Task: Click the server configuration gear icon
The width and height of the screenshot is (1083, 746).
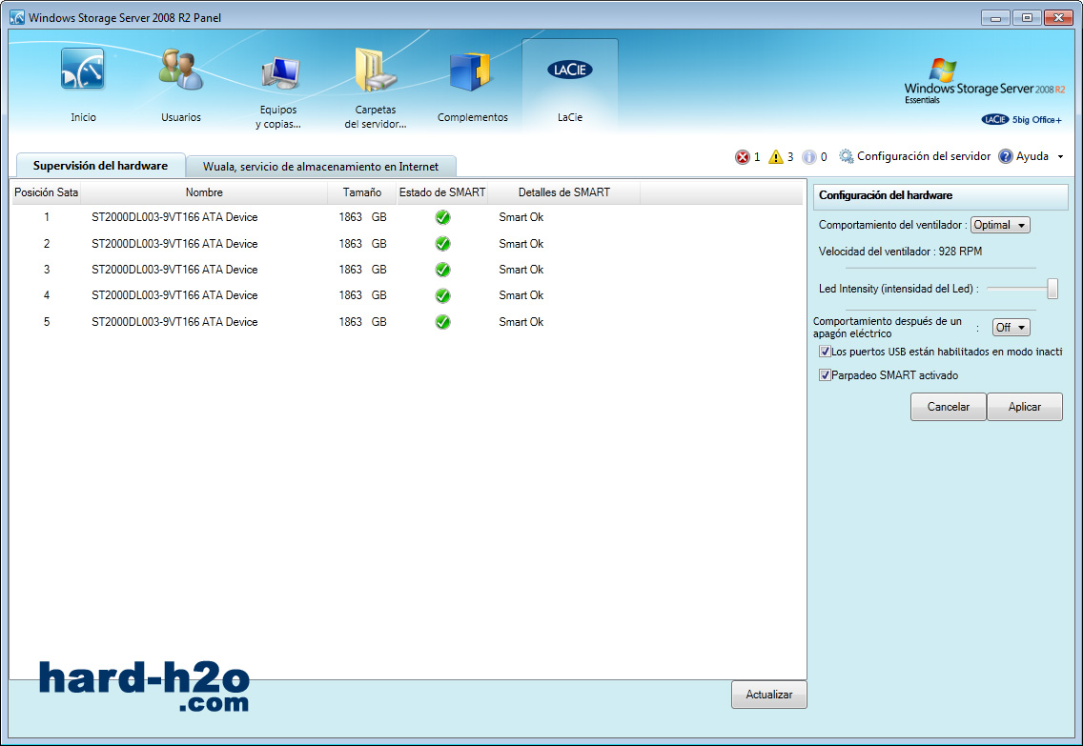Action: (847, 156)
